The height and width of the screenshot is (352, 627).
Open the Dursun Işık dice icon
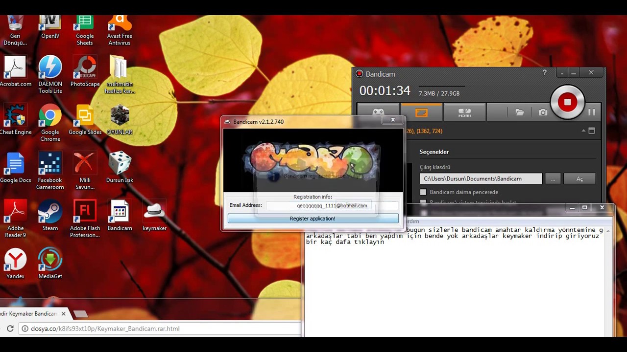coord(120,167)
